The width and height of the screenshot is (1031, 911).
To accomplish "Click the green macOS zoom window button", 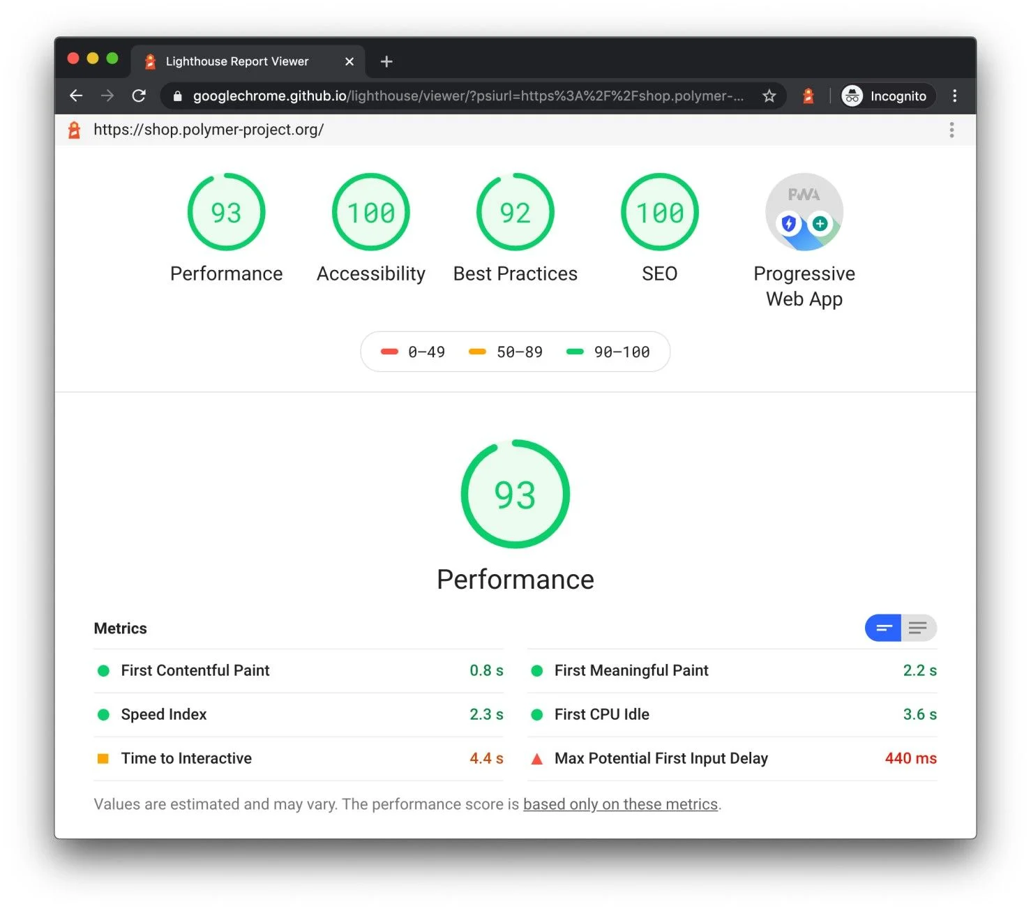I will 112,58.
